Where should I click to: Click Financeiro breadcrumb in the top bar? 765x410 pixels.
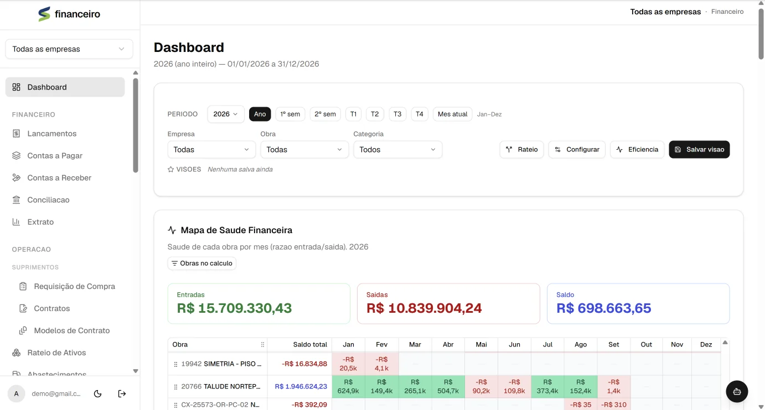pyautogui.click(x=727, y=12)
